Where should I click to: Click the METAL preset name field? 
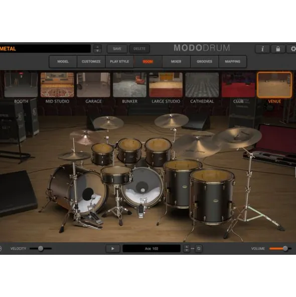[x=45, y=49]
